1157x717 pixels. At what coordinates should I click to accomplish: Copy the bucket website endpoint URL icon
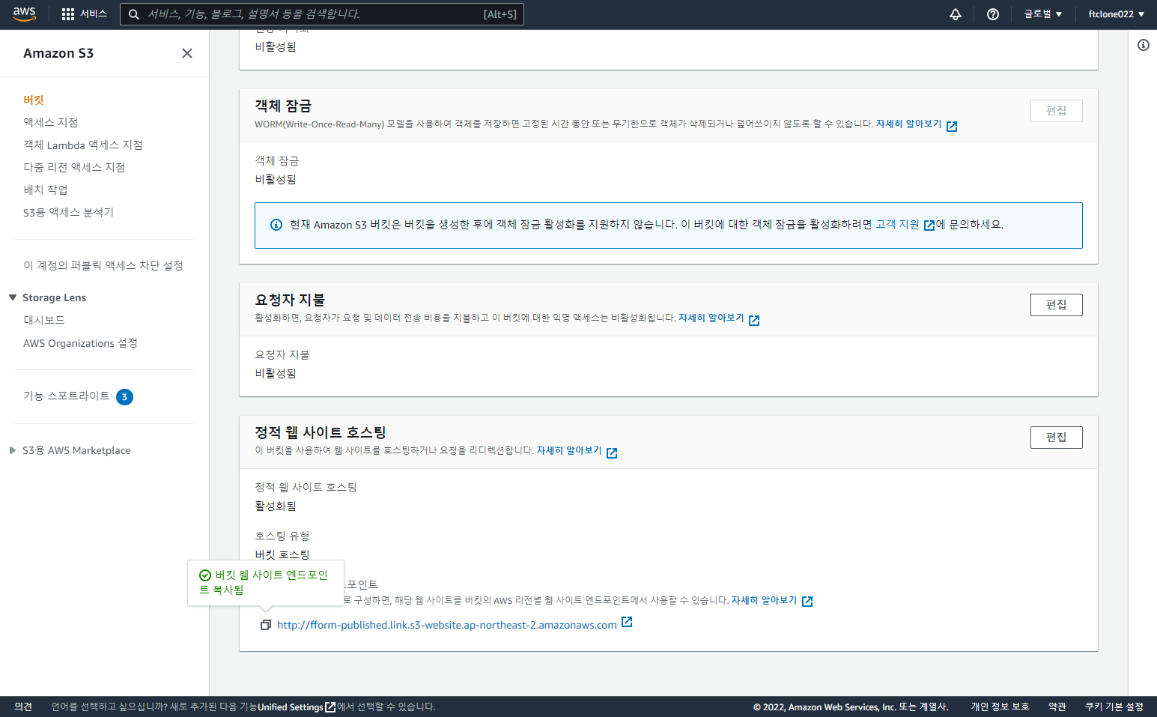point(265,625)
